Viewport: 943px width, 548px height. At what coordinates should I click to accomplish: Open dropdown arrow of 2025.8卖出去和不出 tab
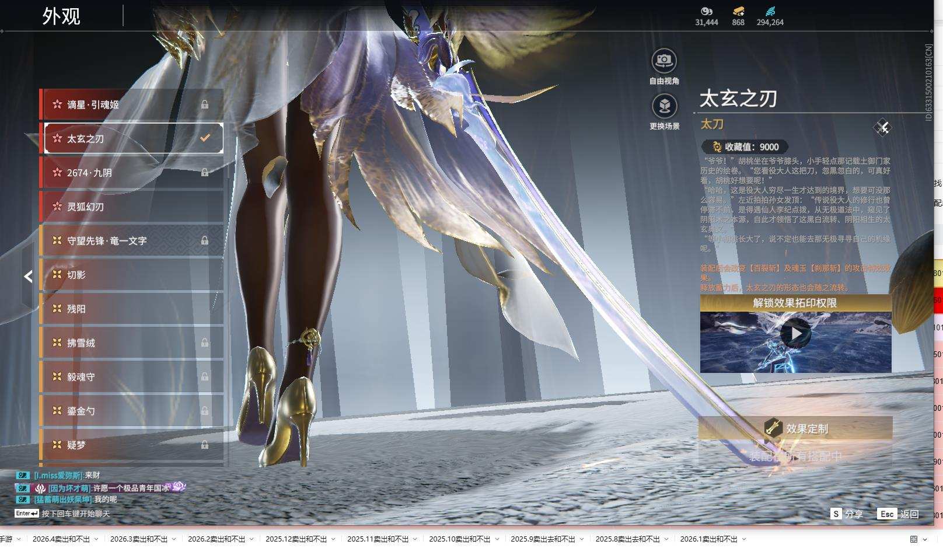666,539
